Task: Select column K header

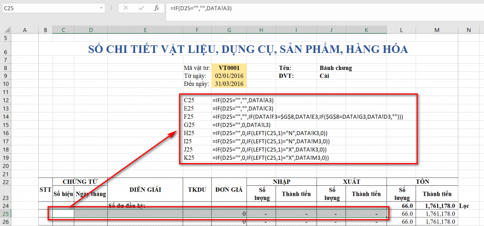Action: tap(366, 30)
